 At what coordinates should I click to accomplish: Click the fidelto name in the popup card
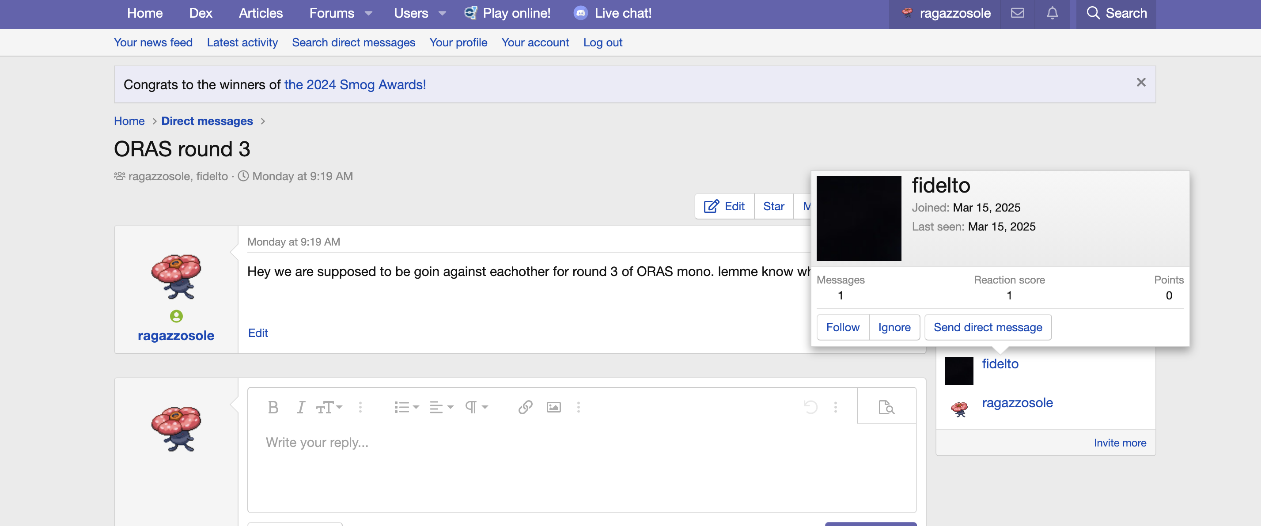coord(941,186)
